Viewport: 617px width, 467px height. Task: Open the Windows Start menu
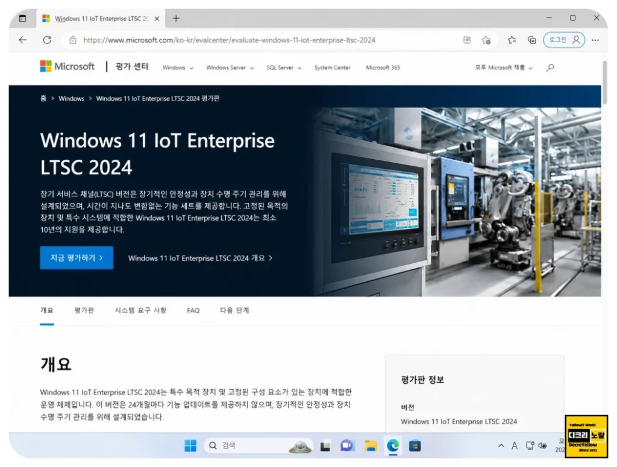(190, 445)
